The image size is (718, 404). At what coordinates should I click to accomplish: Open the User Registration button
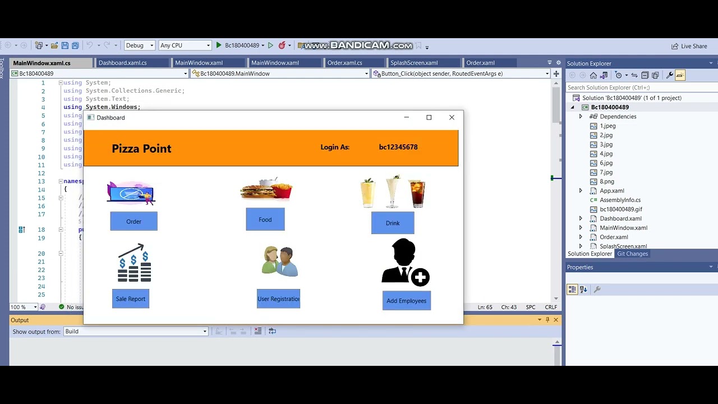click(278, 299)
